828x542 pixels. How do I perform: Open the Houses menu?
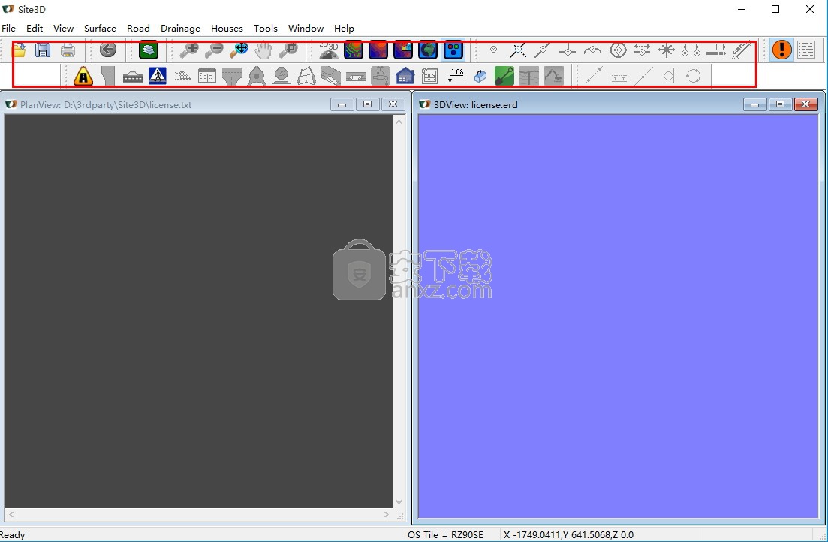tap(227, 28)
